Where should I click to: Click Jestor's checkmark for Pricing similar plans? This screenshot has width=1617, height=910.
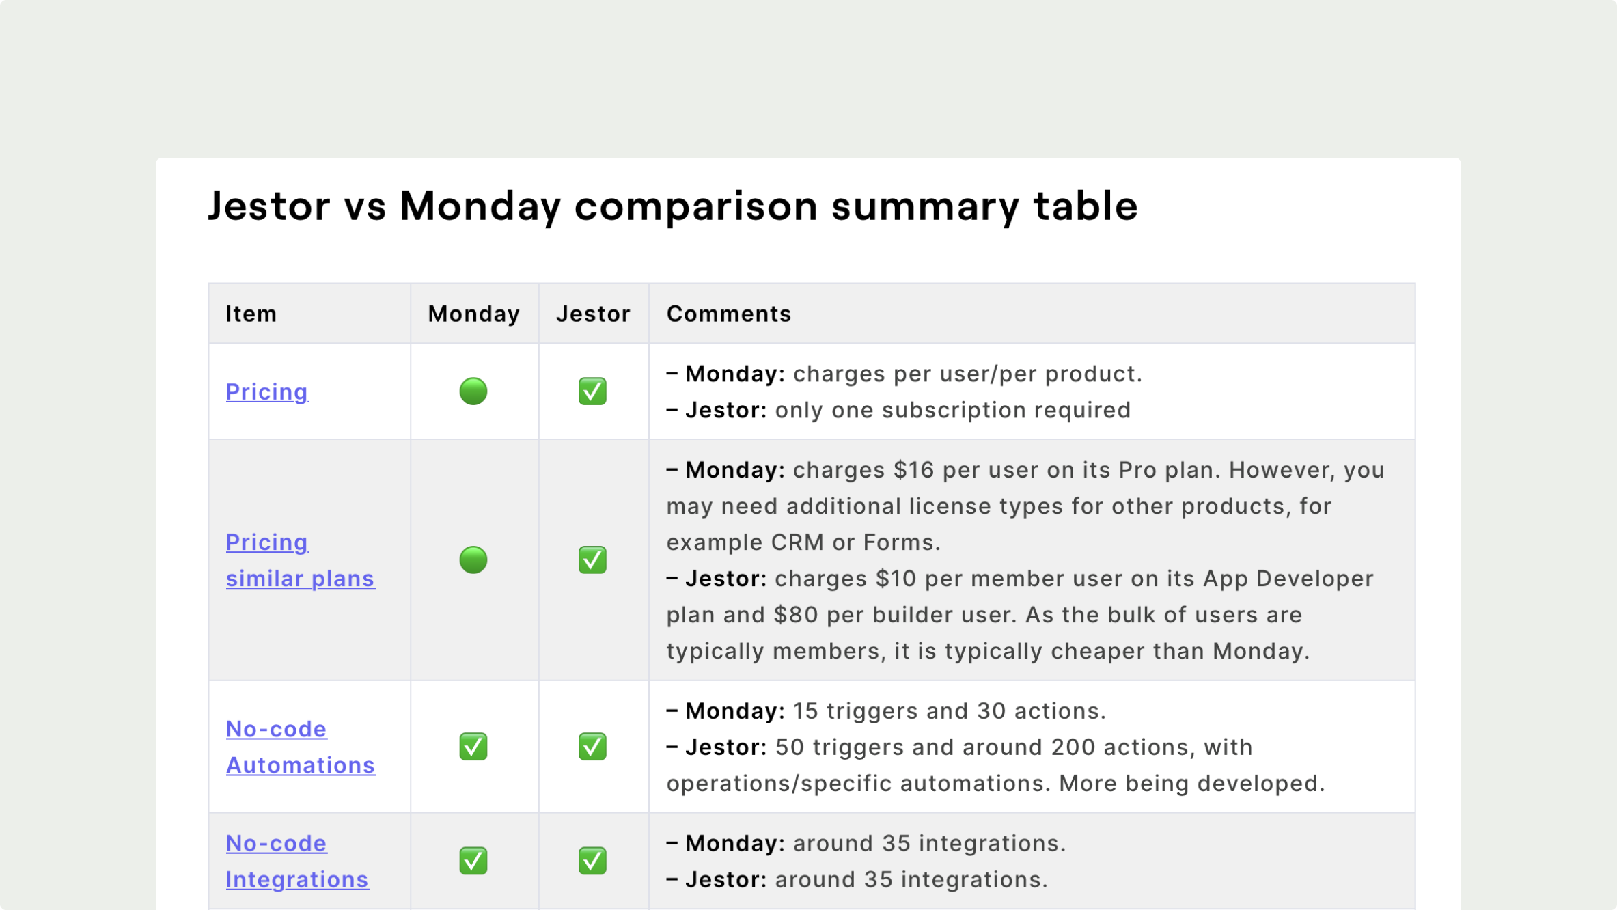(592, 560)
